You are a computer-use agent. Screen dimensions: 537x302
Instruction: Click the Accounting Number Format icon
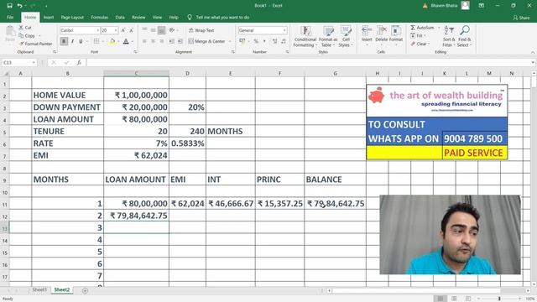(x=242, y=41)
